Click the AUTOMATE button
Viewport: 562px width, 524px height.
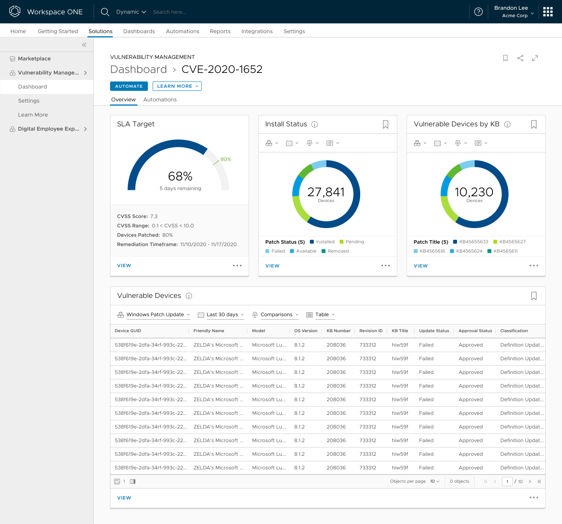click(129, 86)
